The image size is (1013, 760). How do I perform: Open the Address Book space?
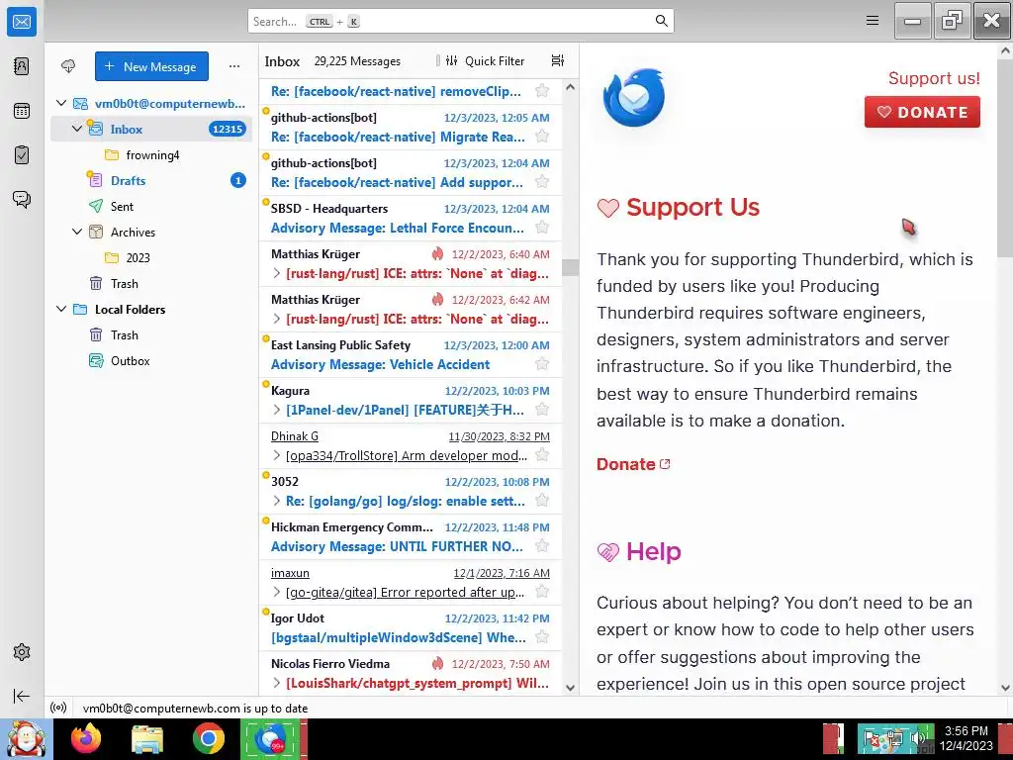[22, 66]
